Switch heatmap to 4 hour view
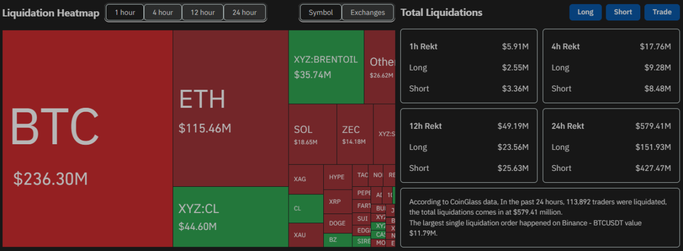 (163, 12)
